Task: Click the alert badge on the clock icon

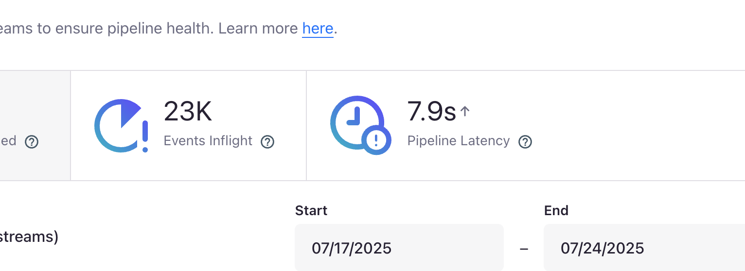Action: (x=376, y=140)
